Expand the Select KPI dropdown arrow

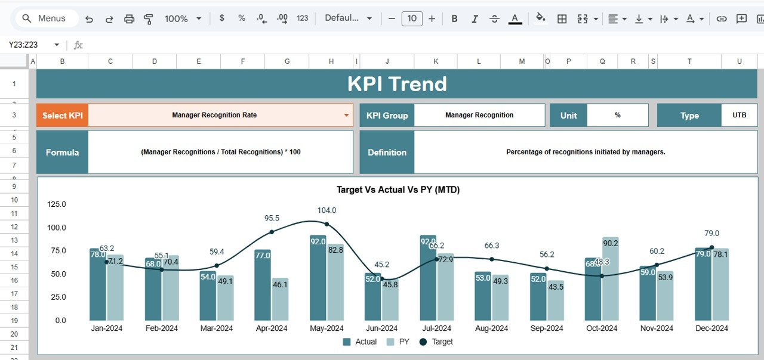tap(346, 116)
